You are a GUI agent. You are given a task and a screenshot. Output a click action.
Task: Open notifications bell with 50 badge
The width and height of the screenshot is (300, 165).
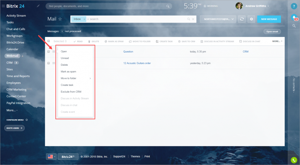pos(294,17)
